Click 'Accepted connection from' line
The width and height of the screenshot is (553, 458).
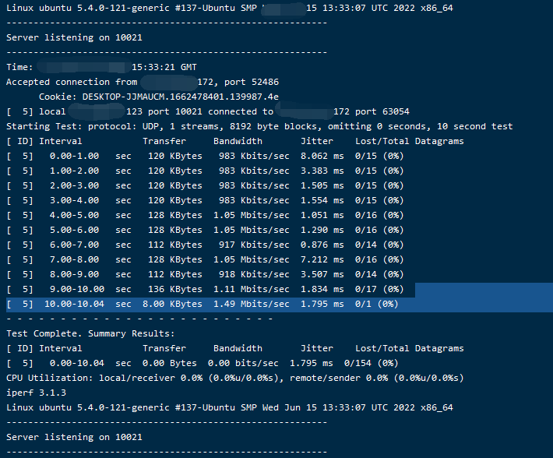(x=143, y=82)
